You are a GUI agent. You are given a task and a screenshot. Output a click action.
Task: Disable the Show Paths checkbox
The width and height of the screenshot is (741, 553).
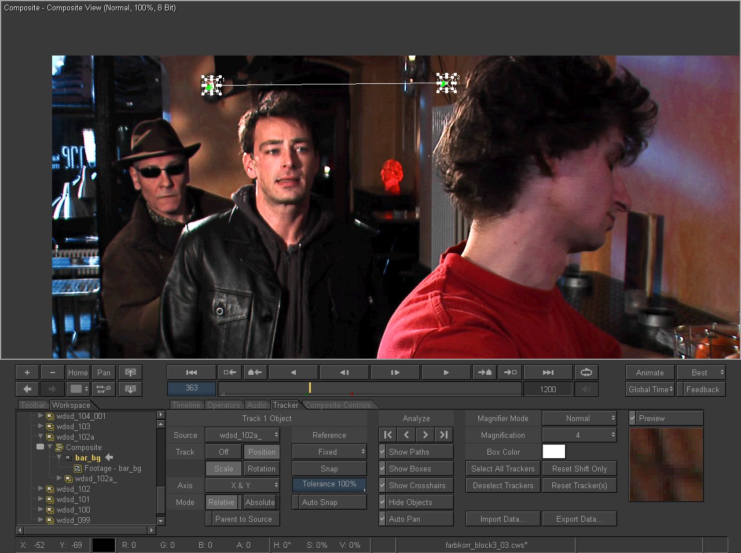pos(383,452)
